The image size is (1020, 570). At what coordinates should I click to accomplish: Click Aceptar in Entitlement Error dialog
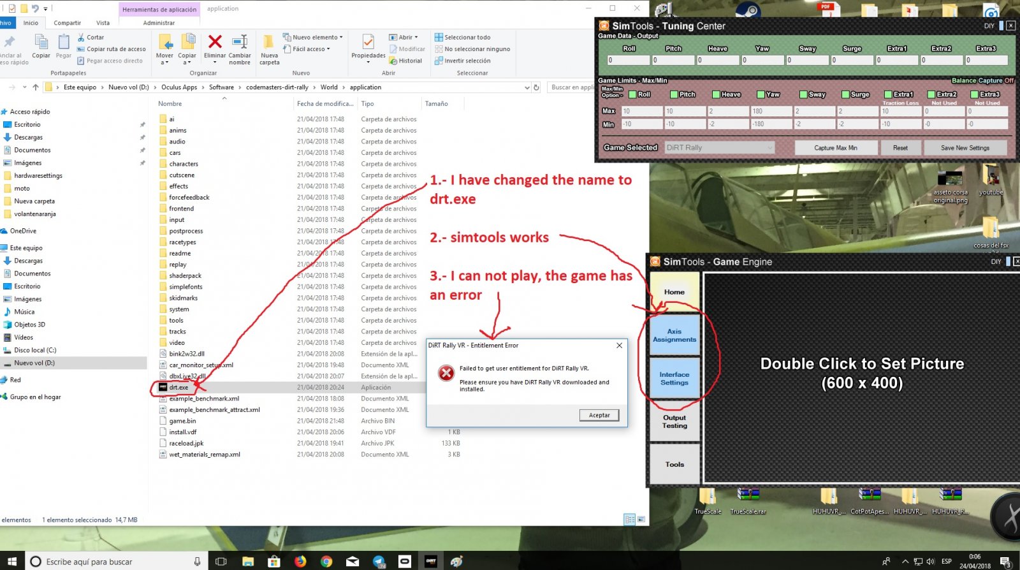[599, 415]
